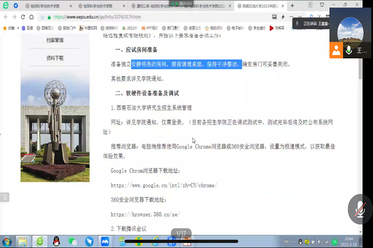The height and width of the screenshot is (248, 373).
Task: Open the QQ penguin taskbar icon
Action: (56, 241)
